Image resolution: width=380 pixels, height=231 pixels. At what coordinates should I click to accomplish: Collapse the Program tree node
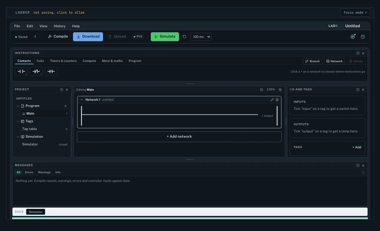click(x=18, y=106)
